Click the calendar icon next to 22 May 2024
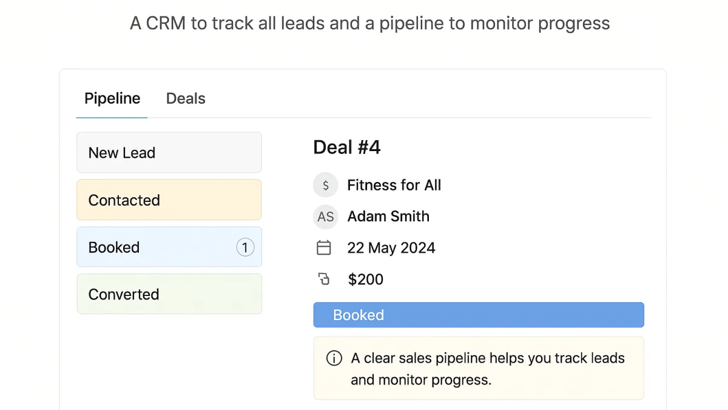 [325, 247]
